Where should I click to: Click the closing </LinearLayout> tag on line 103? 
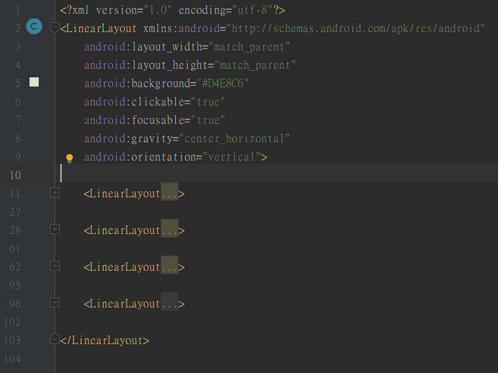(x=104, y=340)
